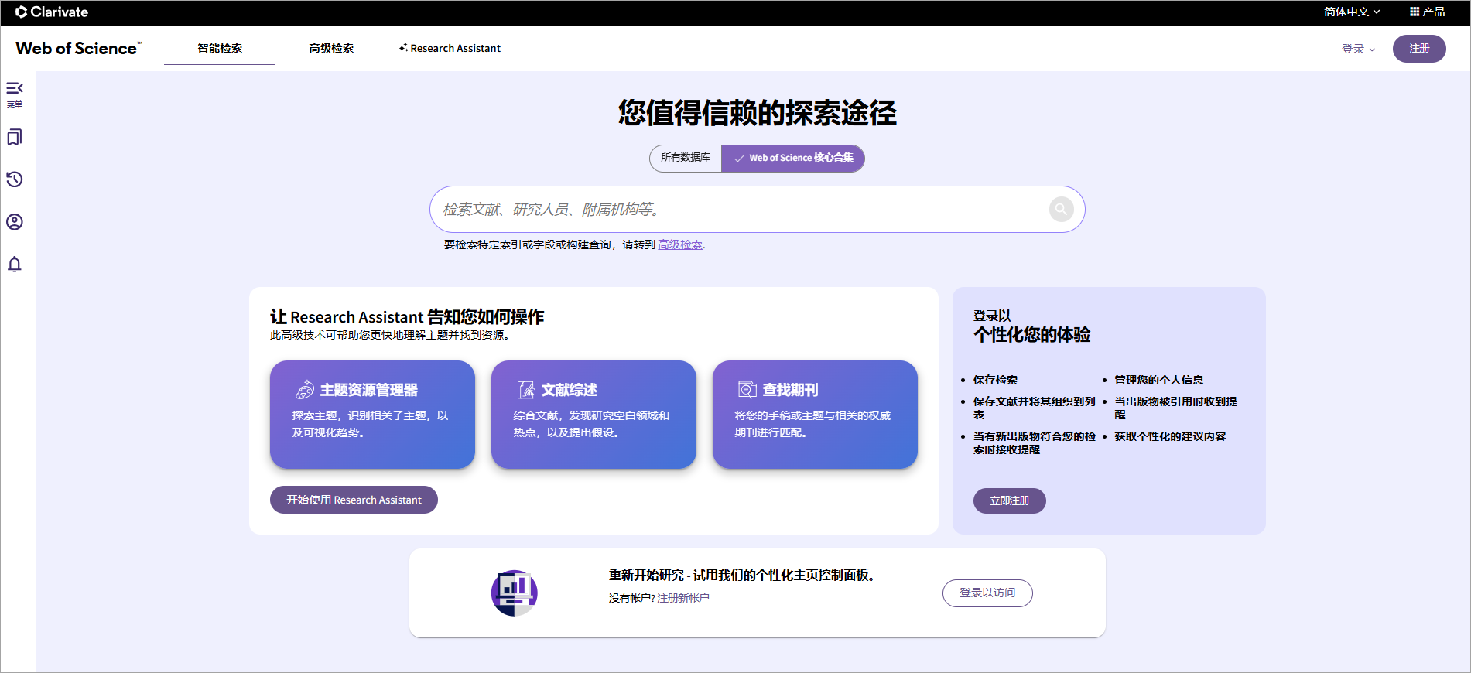Open search history clock icon
Screen dimensions: 1471x673
point(15,179)
